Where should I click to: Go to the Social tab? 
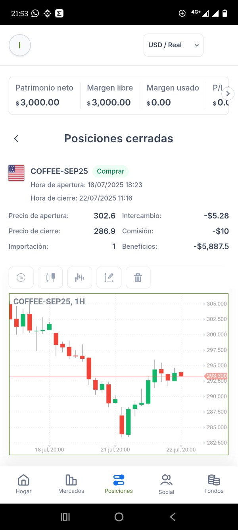tap(166, 484)
